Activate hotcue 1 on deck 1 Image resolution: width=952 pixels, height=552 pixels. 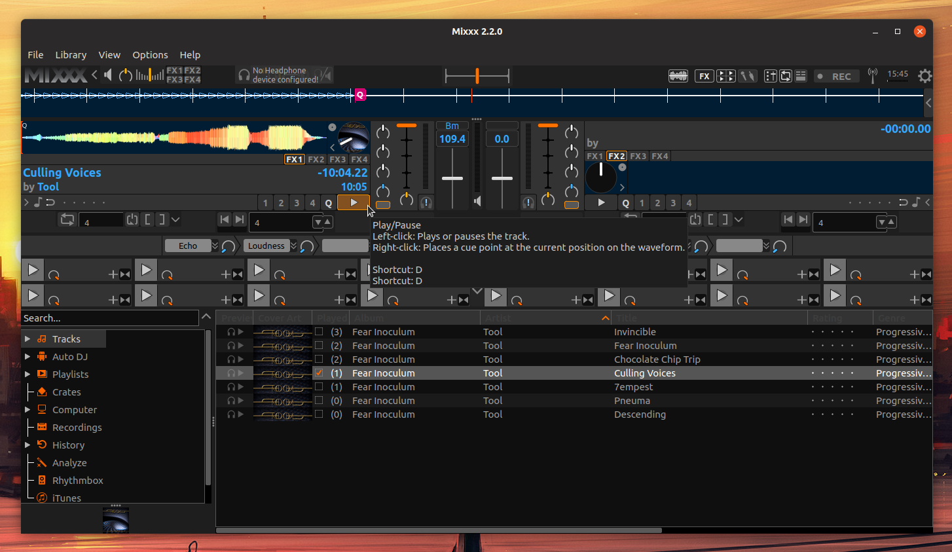(x=265, y=203)
